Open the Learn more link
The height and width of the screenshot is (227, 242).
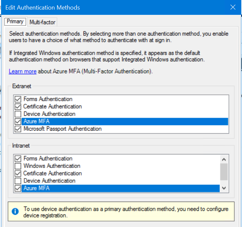tap(22, 71)
